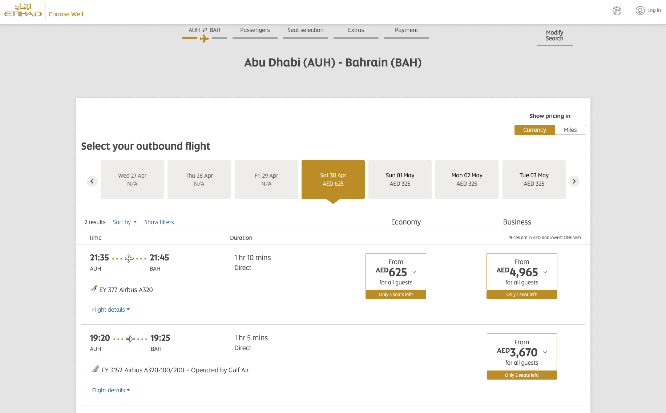Click the Etihad tail icon beside EY 377

pos(94,289)
